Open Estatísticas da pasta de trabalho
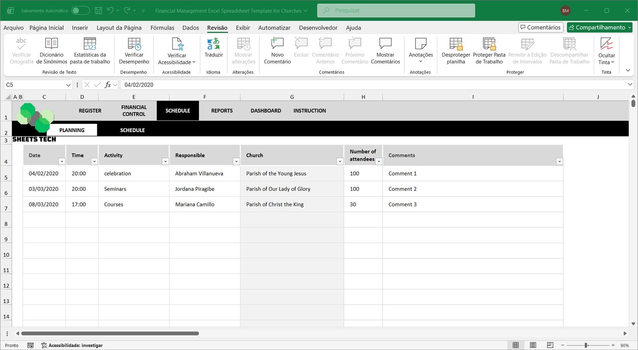The width and height of the screenshot is (638, 350). (x=90, y=44)
